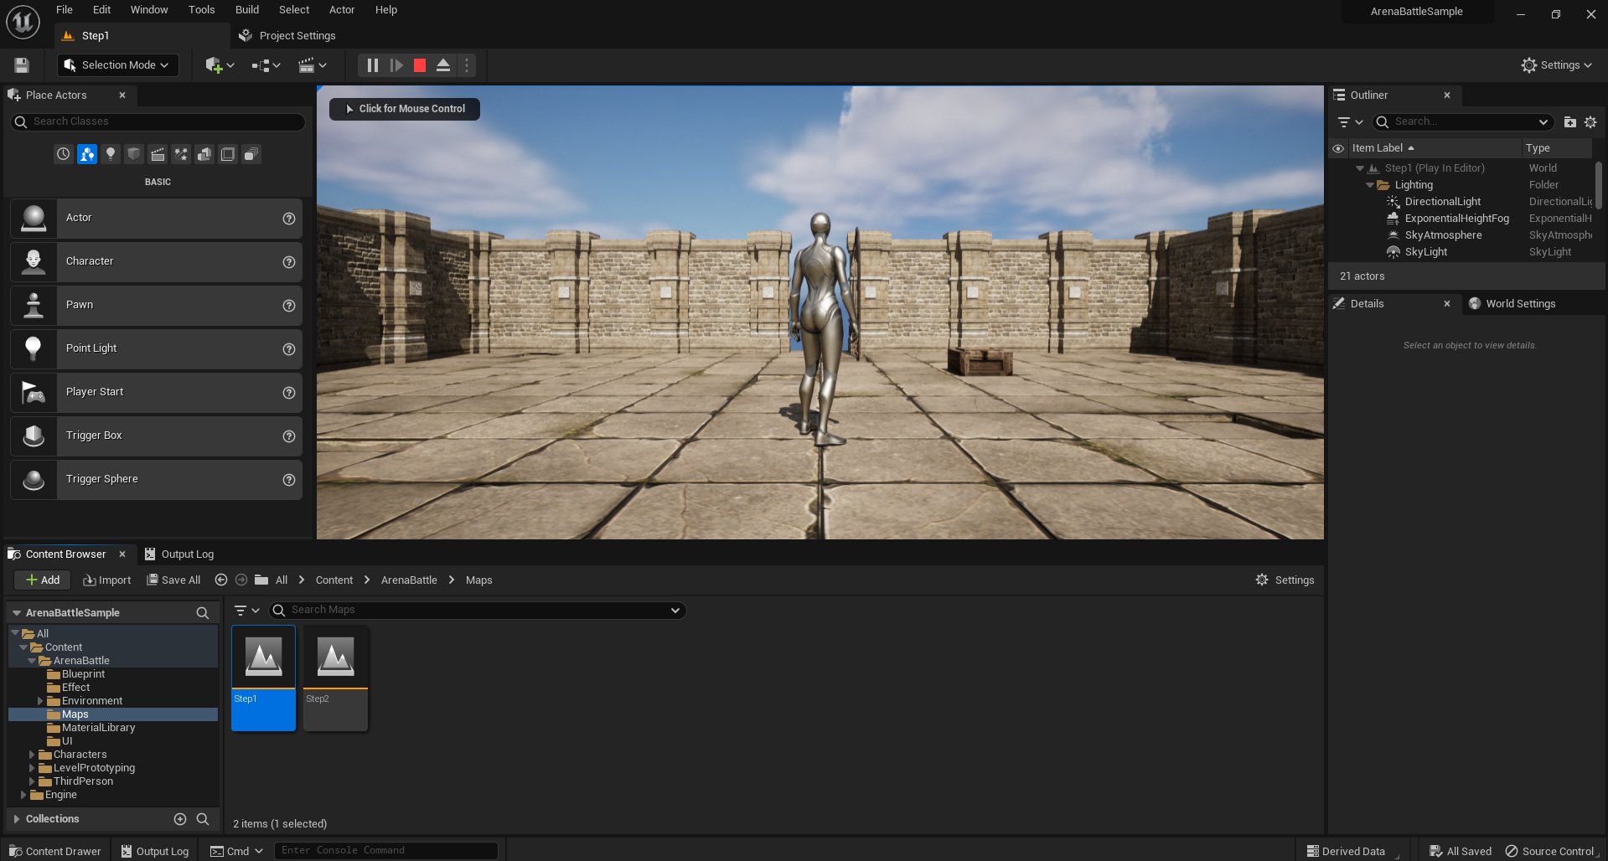This screenshot has width=1608, height=861.
Task: Select Trigger Box in the Place Actors list
Action: coord(156,436)
